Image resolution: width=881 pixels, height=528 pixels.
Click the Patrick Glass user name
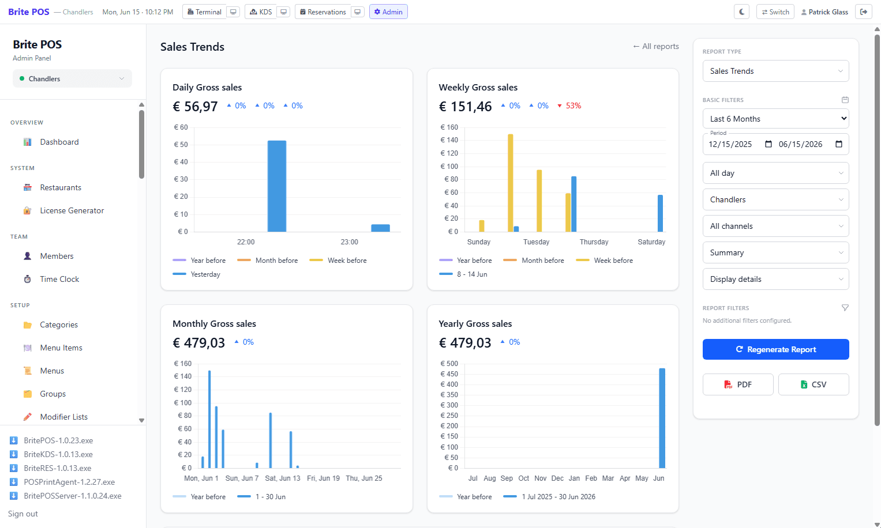pos(828,12)
